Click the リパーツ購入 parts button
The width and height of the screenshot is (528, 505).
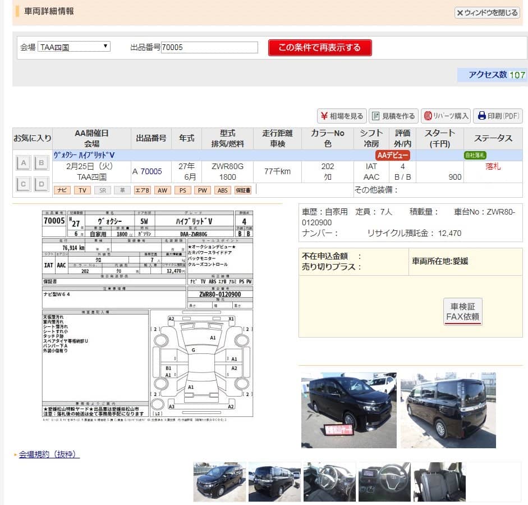click(x=446, y=116)
